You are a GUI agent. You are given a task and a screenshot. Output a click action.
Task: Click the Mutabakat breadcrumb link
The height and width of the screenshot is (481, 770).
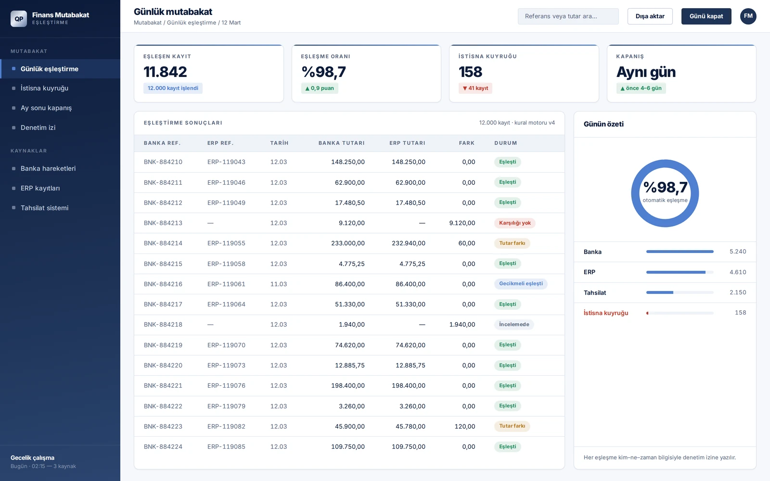[x=148, y=23]
